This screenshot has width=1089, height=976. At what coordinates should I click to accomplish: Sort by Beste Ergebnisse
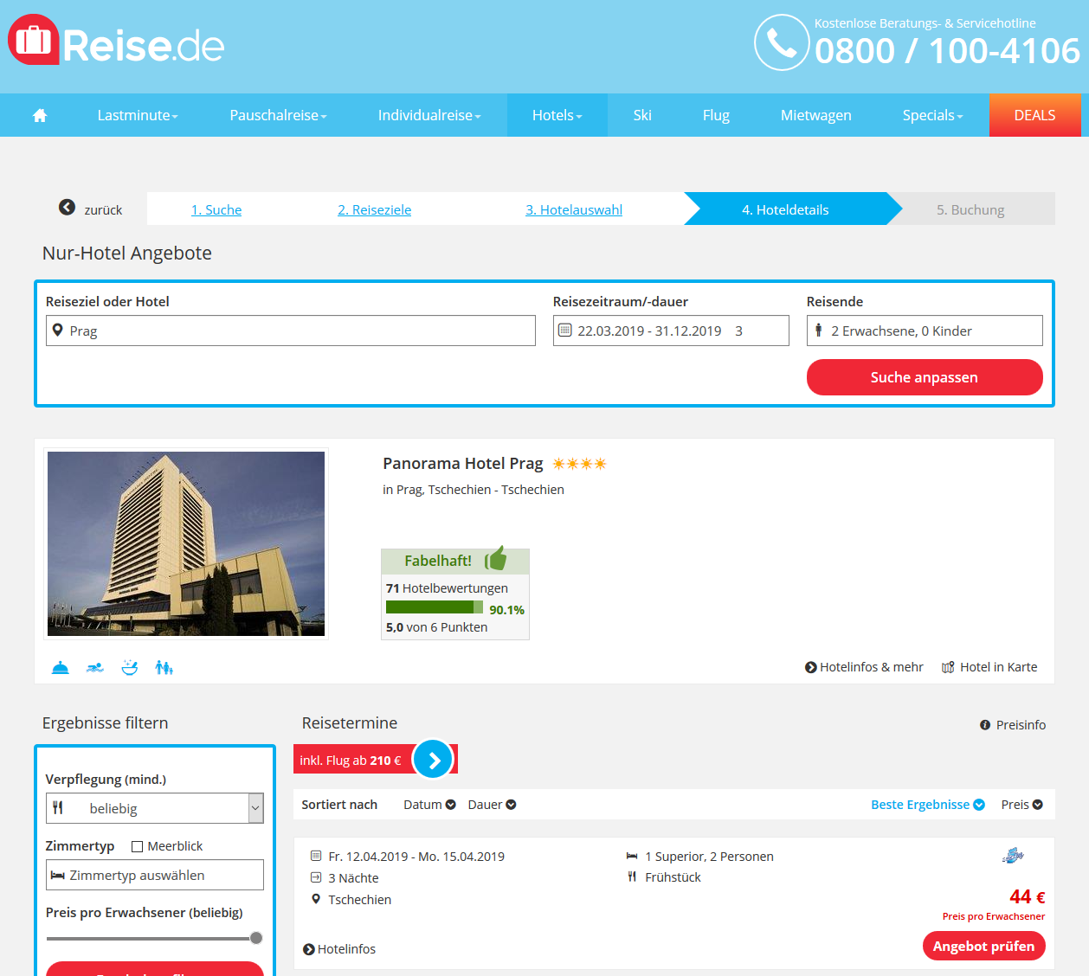(x=927, y=805)
